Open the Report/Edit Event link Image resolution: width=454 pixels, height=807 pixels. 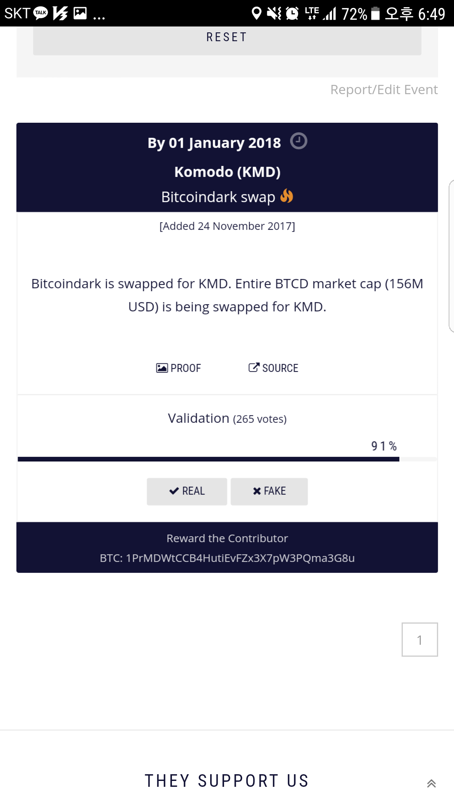click(x=384, y=90)
